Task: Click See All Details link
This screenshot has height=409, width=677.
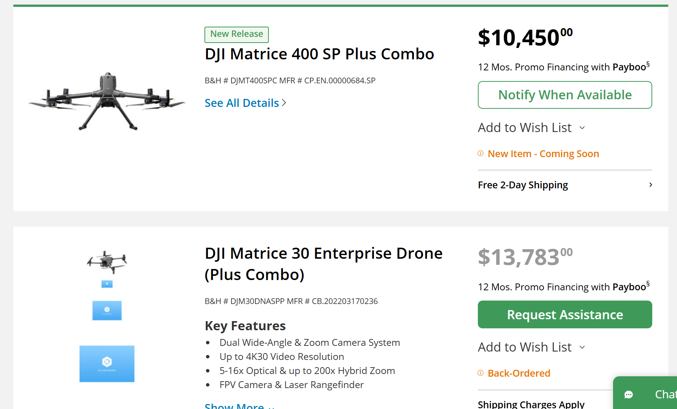Action: (x=242, y=103)
